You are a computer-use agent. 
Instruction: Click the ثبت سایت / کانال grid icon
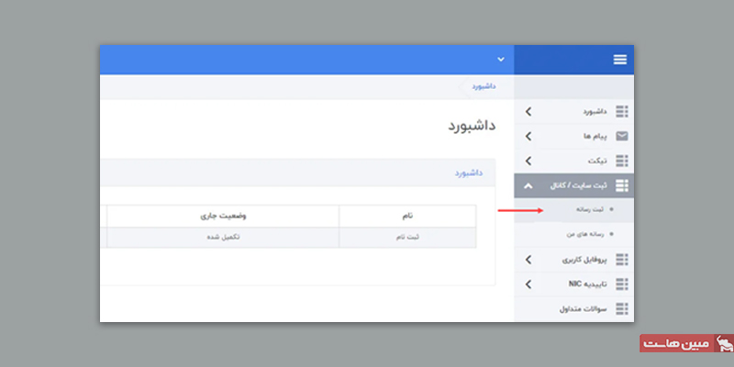(622, 186)
